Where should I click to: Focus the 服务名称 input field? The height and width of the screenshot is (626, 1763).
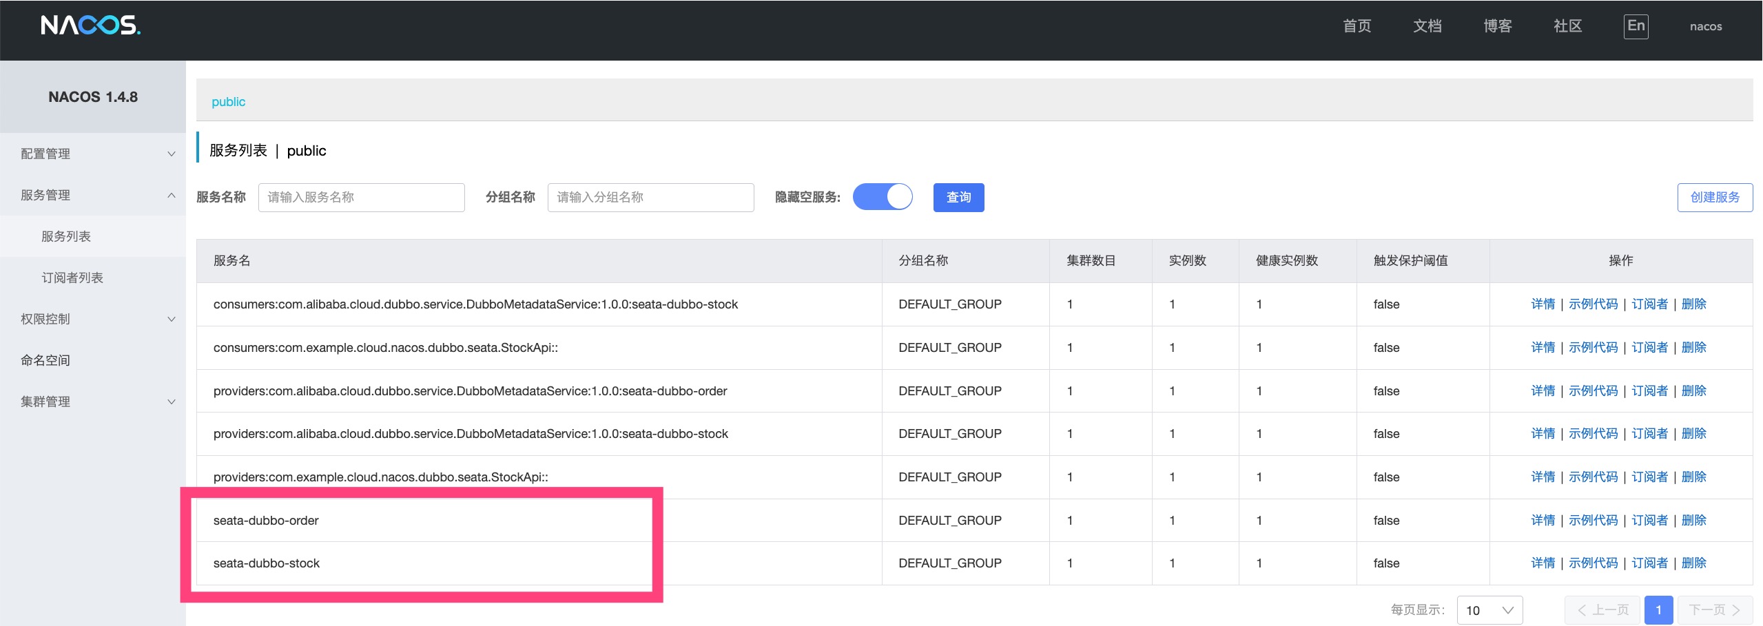(x=361, y=197)
